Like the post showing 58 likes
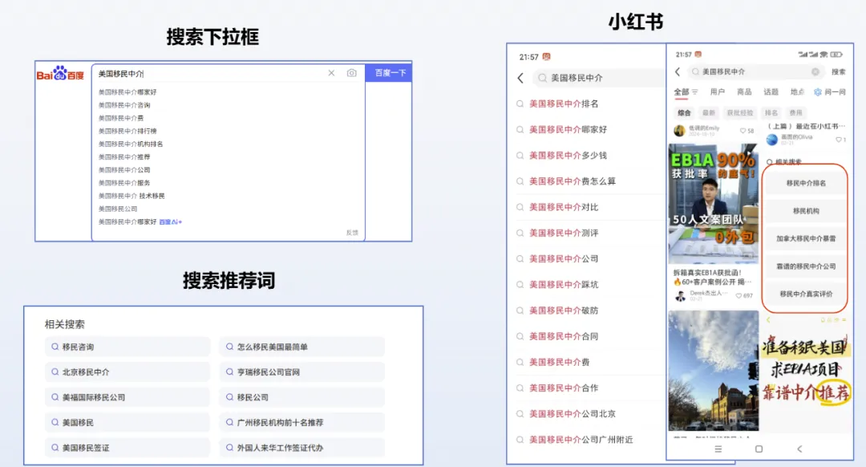This screenshot has width=866, height=467. pyautogui.click(x=743, y=131)
